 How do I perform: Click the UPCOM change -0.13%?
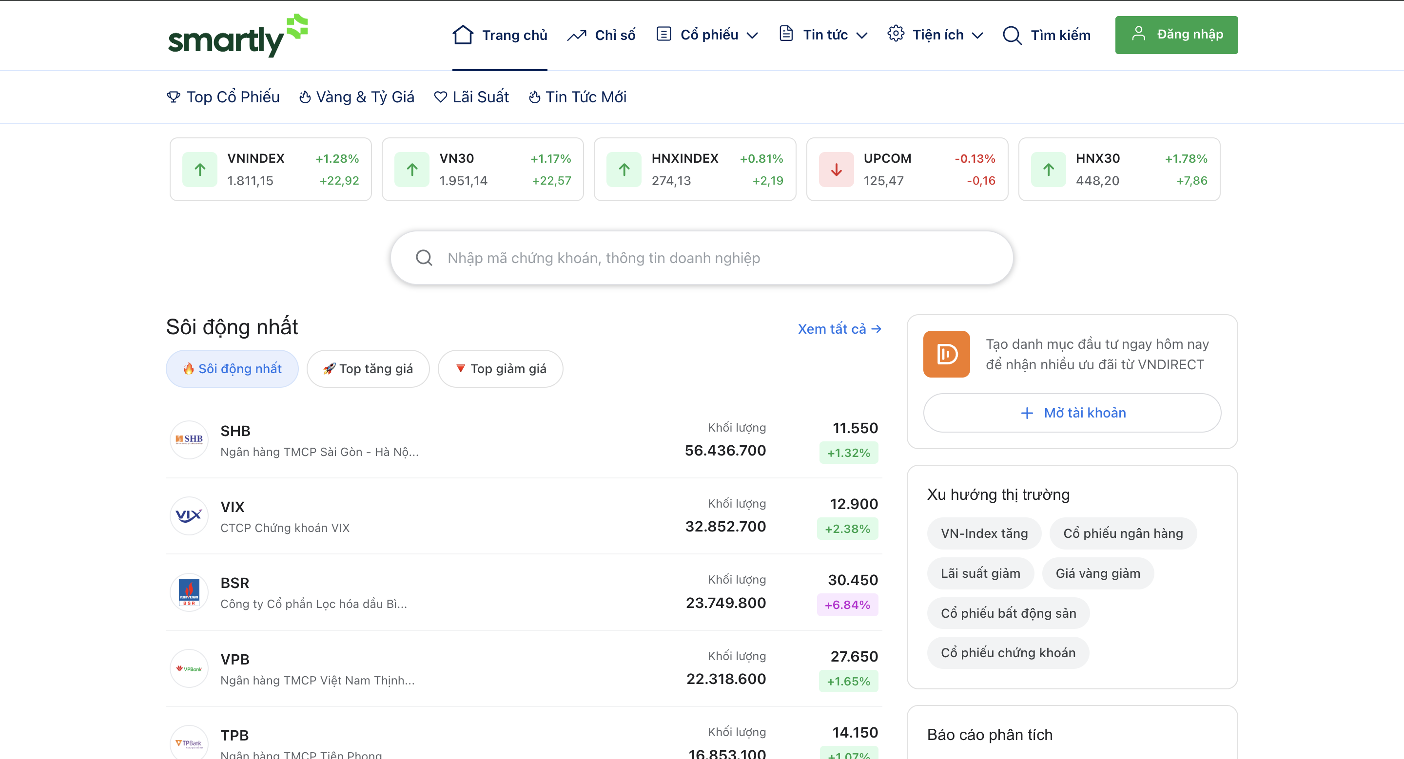975,158
